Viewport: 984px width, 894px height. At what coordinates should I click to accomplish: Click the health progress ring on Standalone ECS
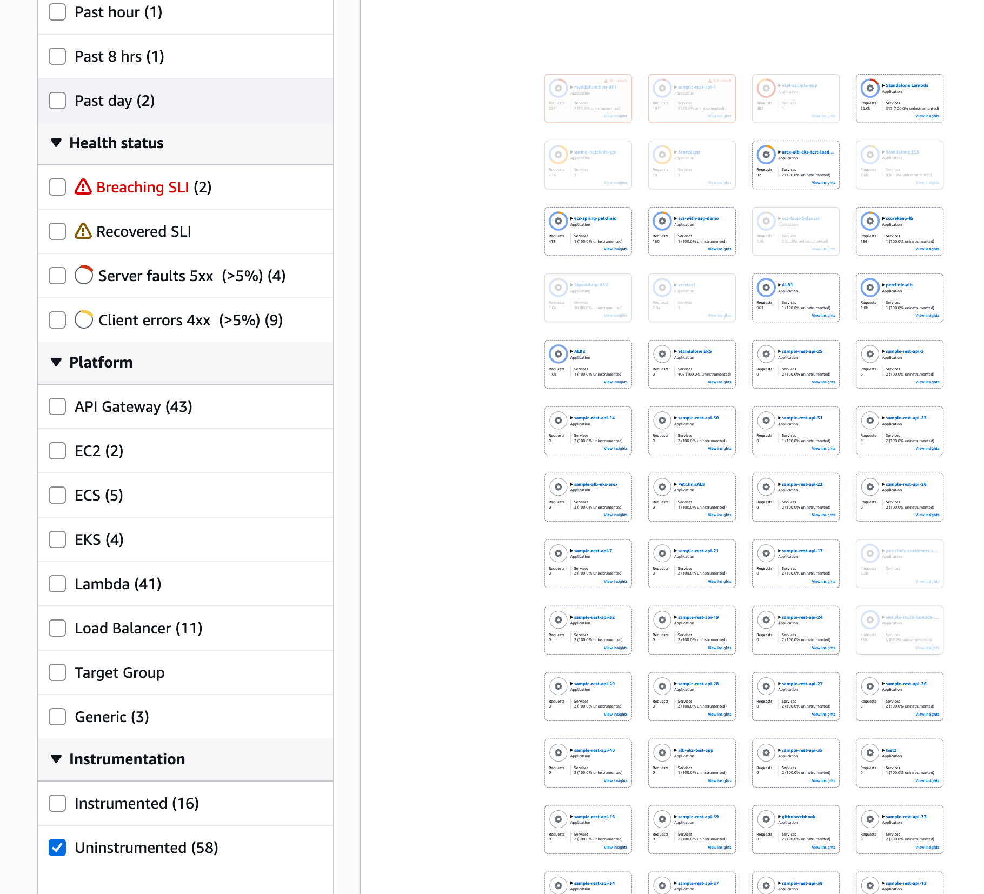[869, 155]
